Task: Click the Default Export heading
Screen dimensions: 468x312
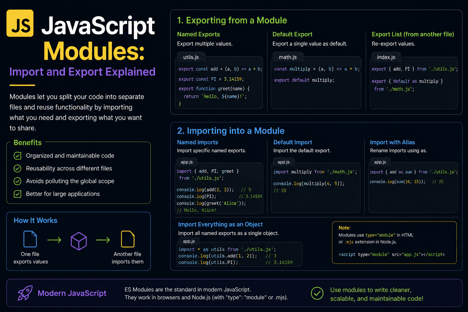Action: [x=292, y=34]
